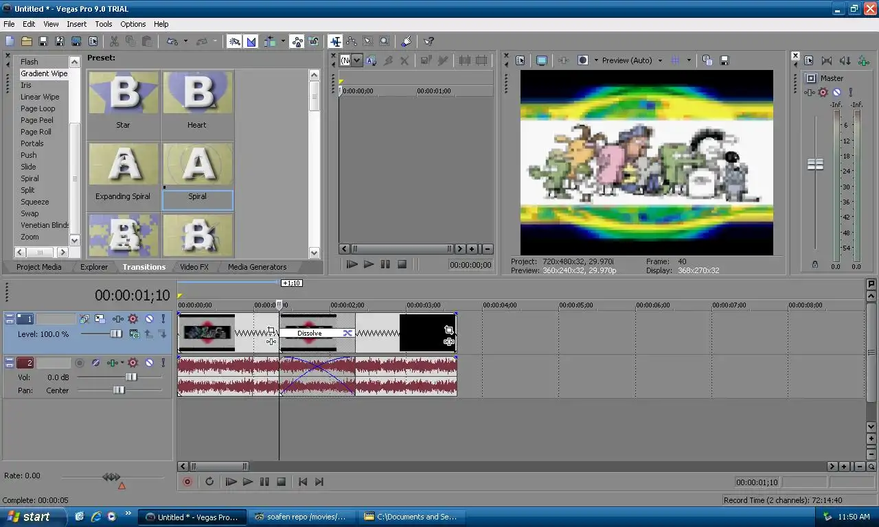Open Video Preview properties icon

click(521, 60)
